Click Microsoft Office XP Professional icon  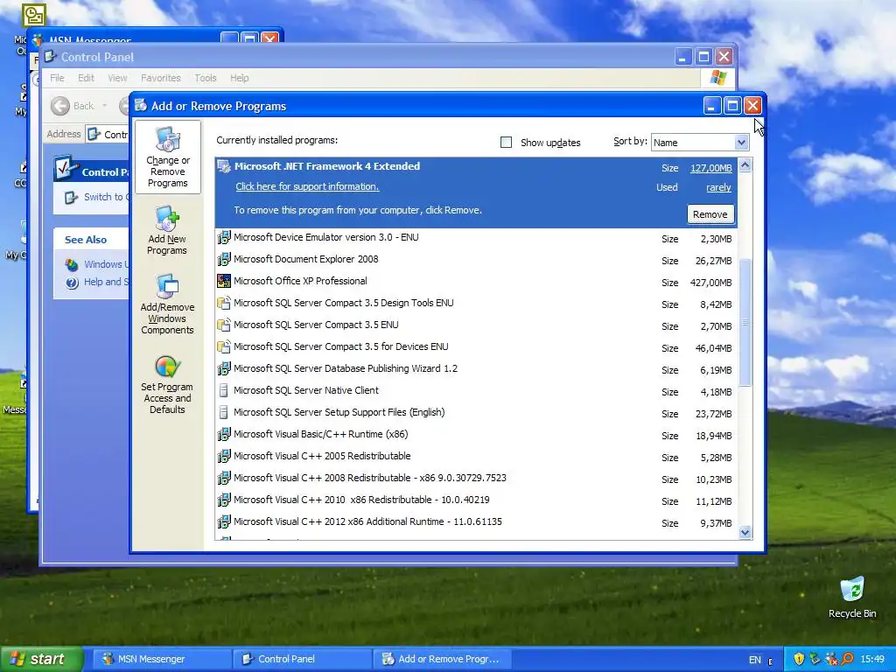point(224,281)
